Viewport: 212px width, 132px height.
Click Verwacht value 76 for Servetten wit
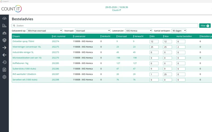click(x=134, y=80)
